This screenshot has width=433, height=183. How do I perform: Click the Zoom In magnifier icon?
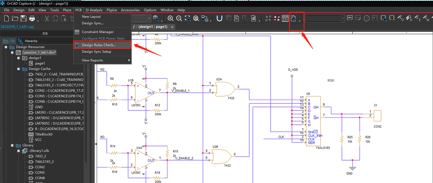click(170, 18)
